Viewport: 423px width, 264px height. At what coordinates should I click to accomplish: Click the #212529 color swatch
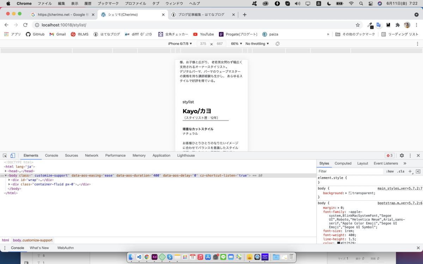(339, 243)
